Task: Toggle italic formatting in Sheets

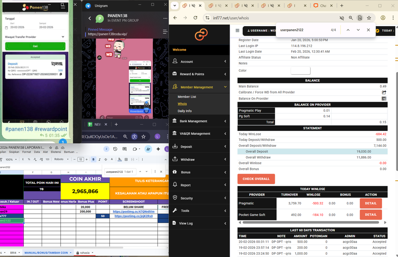Action: click(x=99, y=159)
